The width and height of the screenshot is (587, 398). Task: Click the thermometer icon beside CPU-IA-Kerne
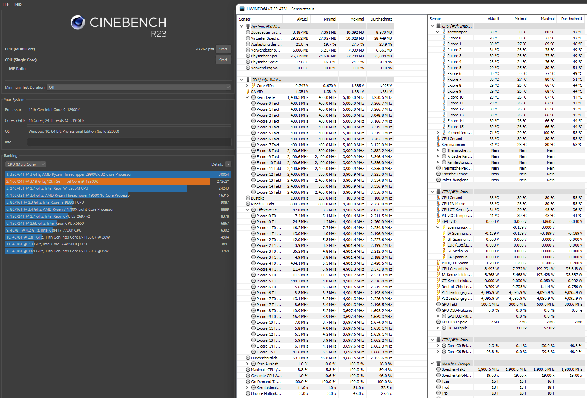[x=439, y=204]
